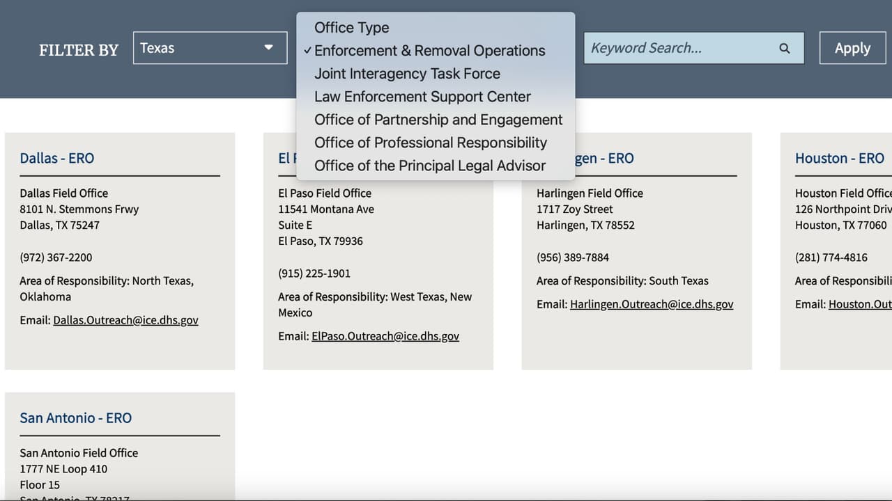Image resolution: width=892 pixels, height=501 pixels.
Task: Select Joint Interagency Task Force option
Action: pyautogui.click(x=407, y=74)
